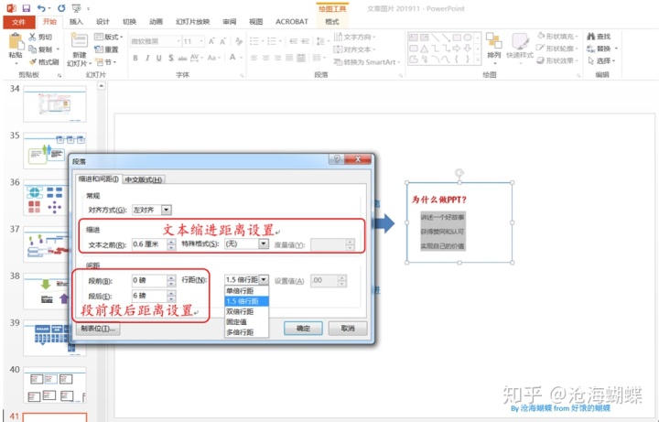Start slideshow from quick access toolbar icon
This screenshot has width=659, height=422.
[x=76, y=8]
